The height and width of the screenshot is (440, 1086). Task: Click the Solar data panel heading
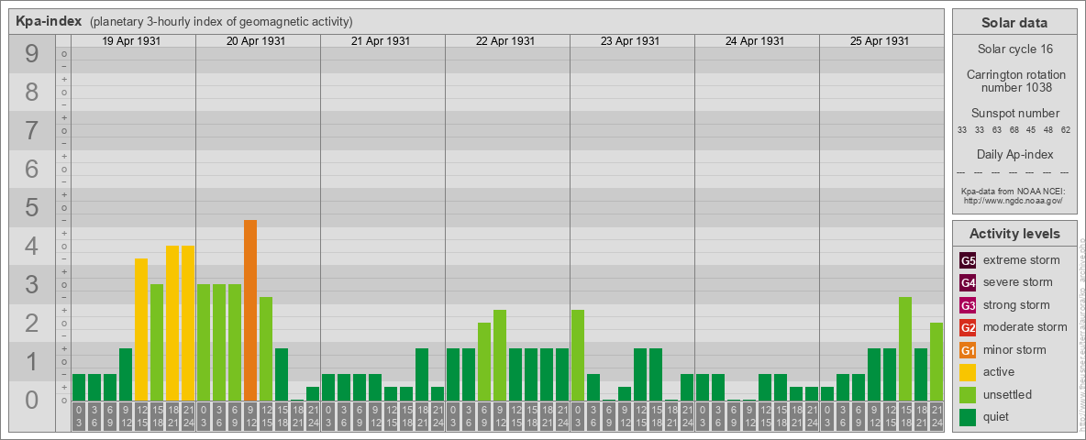(x=1014, y=23)
